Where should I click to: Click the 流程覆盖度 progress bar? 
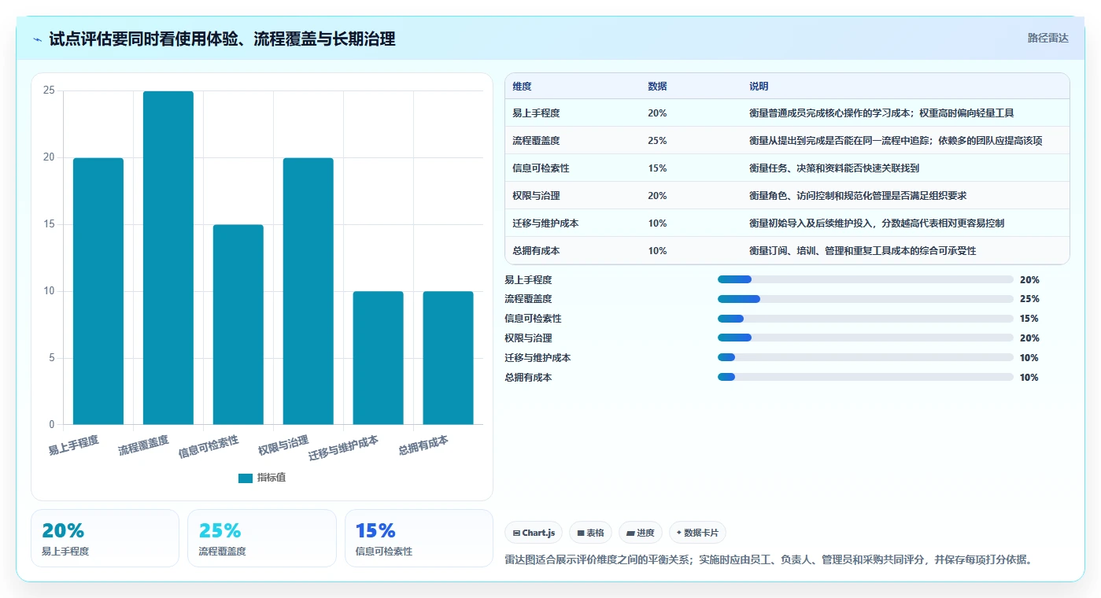tap(865, 299)
